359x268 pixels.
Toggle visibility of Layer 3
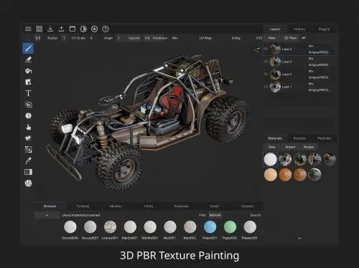pyautogui.click(x=266, y=62)
